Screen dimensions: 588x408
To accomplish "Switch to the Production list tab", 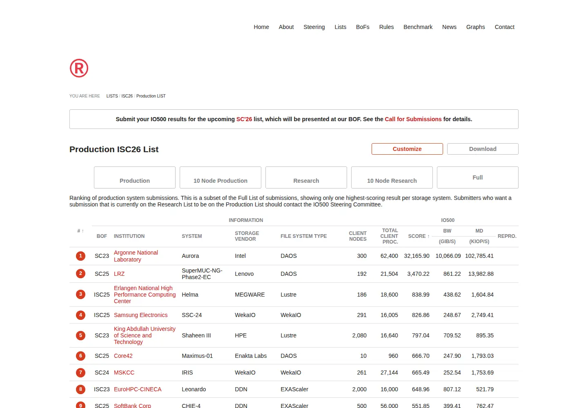I will click(x=135, y=177).
